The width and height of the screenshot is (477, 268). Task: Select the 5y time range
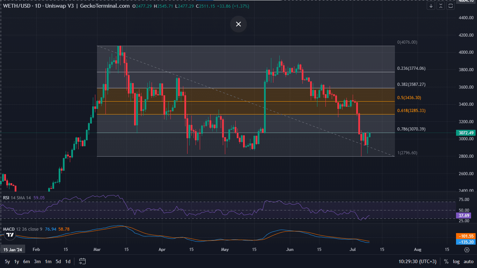[7, 261]
